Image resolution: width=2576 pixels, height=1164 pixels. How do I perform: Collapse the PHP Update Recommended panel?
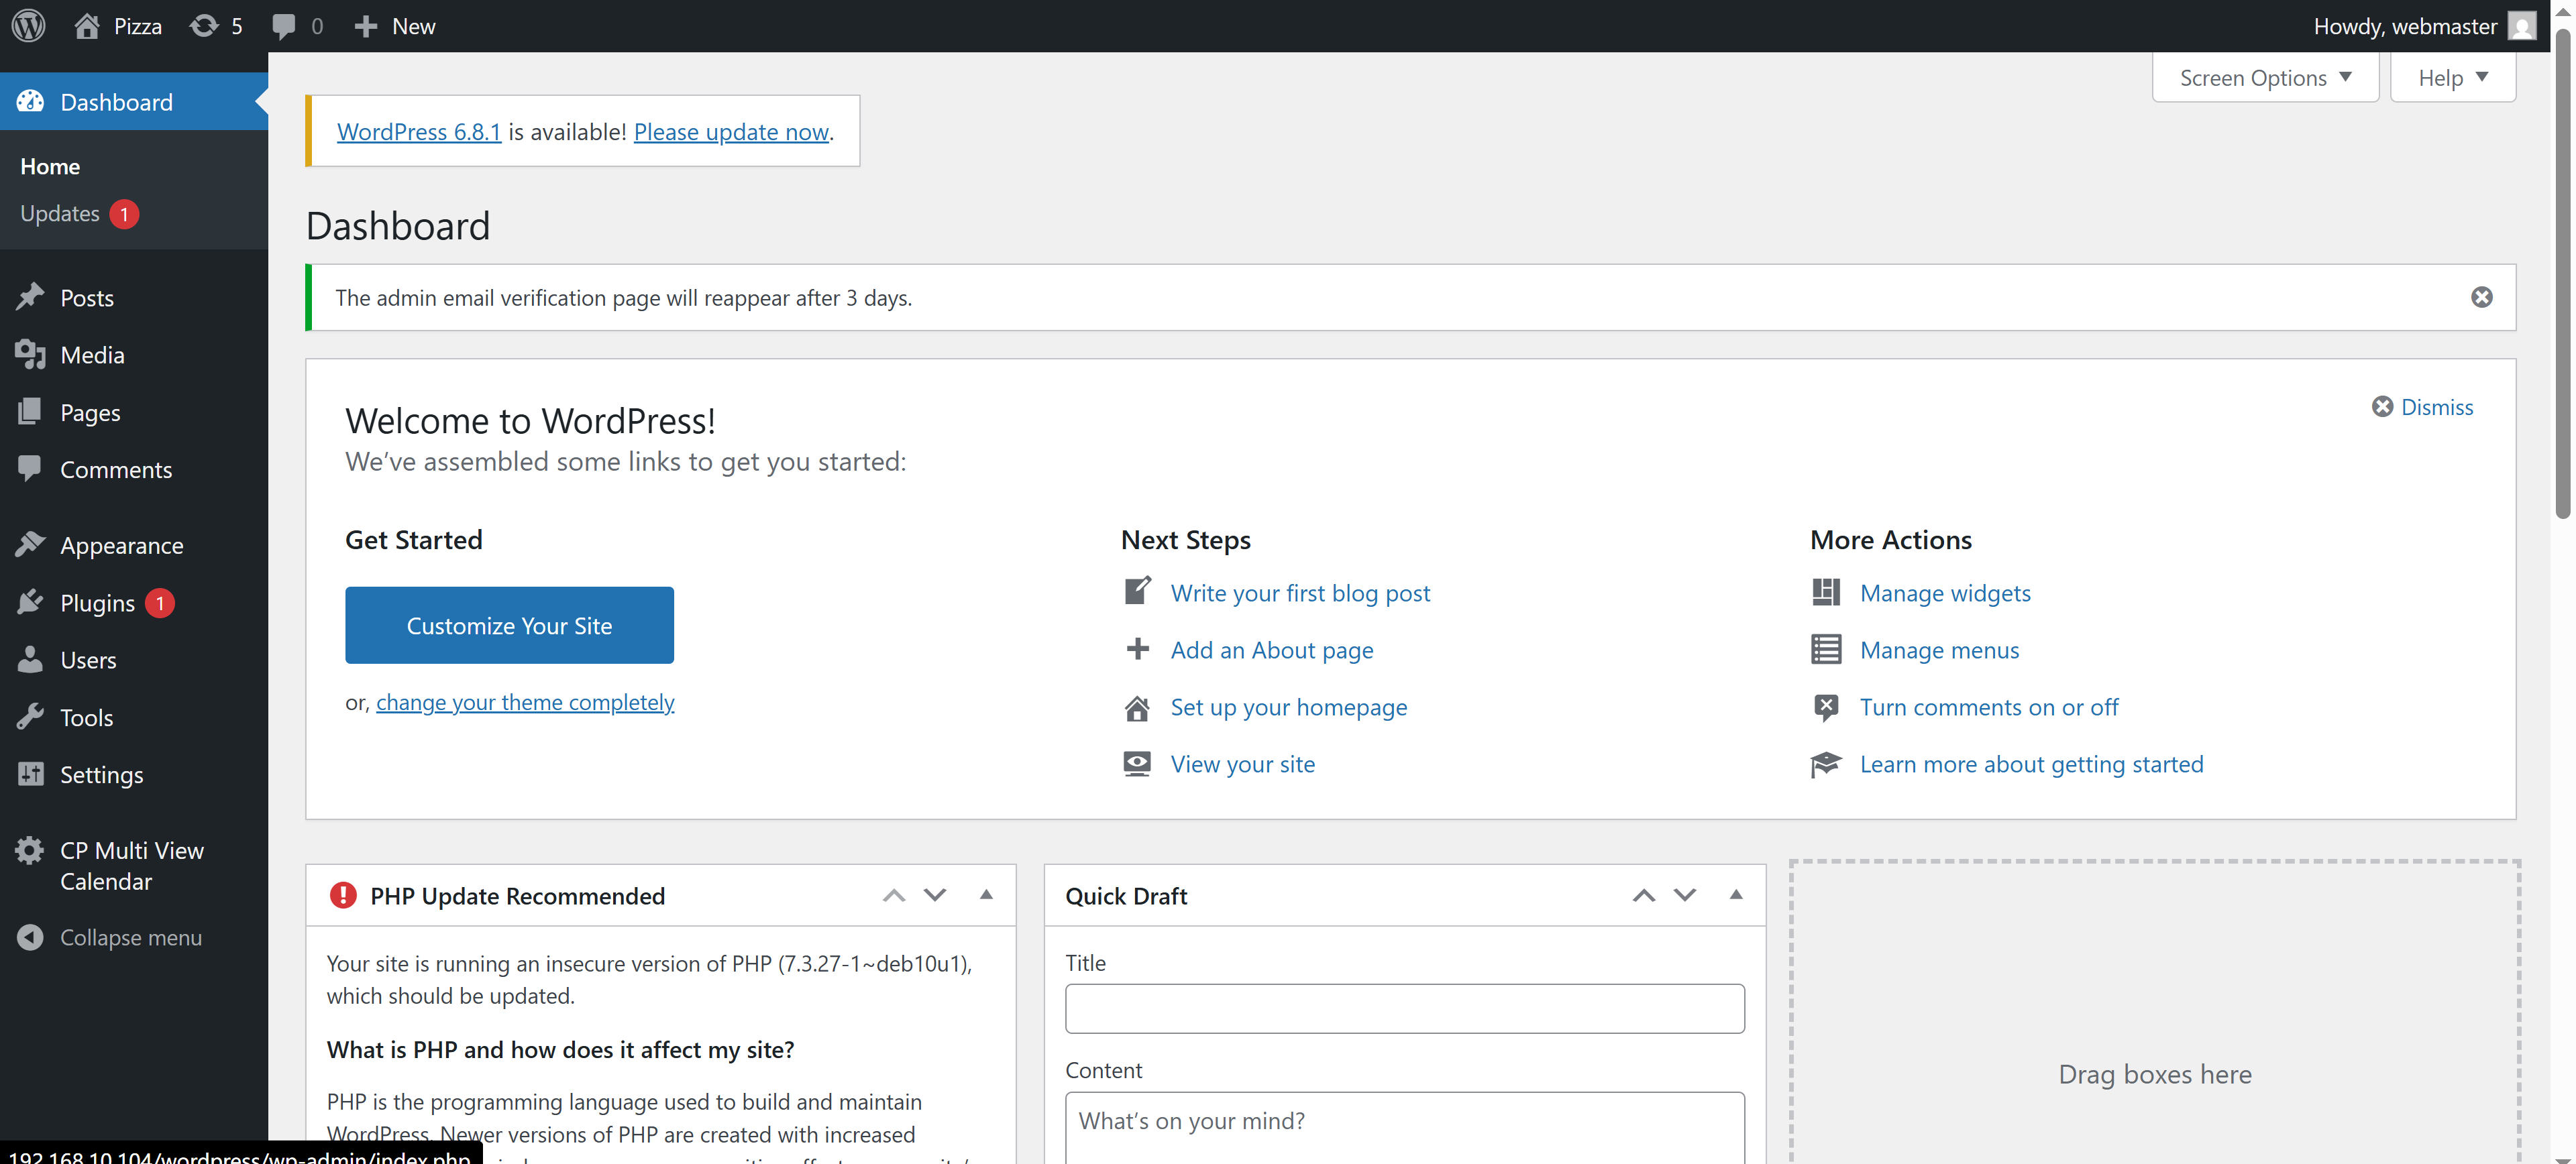click(x=985, y=895)
